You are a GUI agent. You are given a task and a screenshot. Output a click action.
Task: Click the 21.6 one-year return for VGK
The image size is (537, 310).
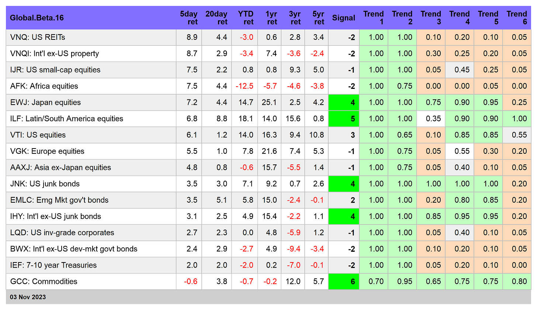pyautogui.click(x=269, y=151)
